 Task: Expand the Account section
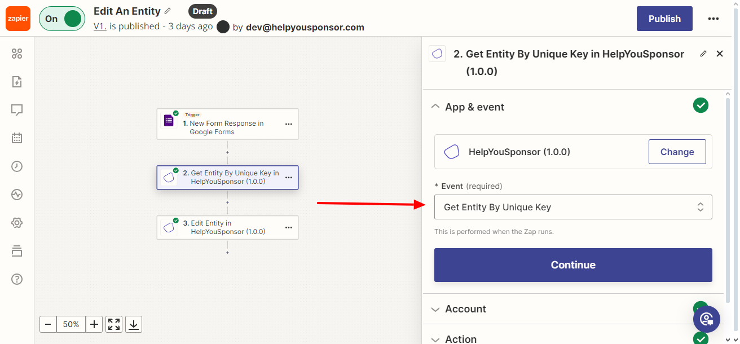coord(435,309)
